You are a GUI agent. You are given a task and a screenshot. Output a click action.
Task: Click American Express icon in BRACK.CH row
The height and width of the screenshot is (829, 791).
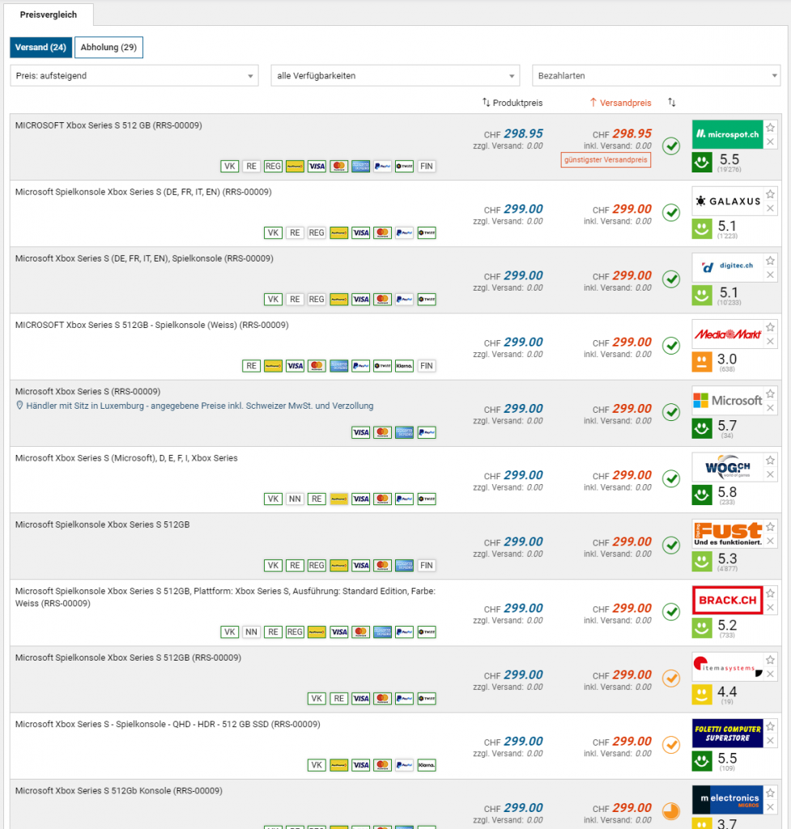coord(382,631)
